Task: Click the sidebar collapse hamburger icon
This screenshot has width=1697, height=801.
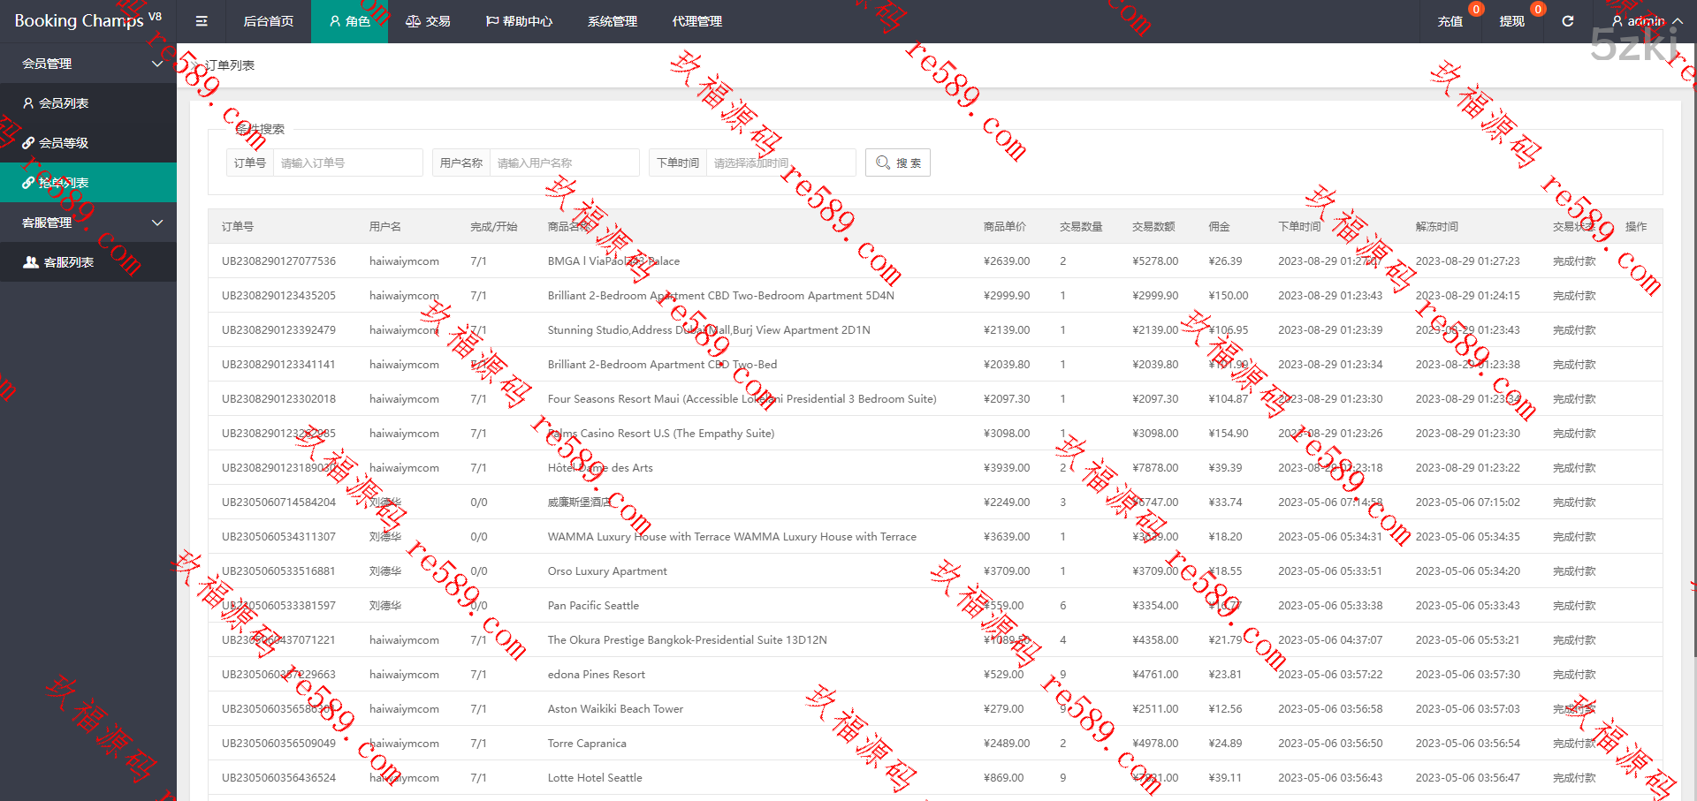Action: 202,21
